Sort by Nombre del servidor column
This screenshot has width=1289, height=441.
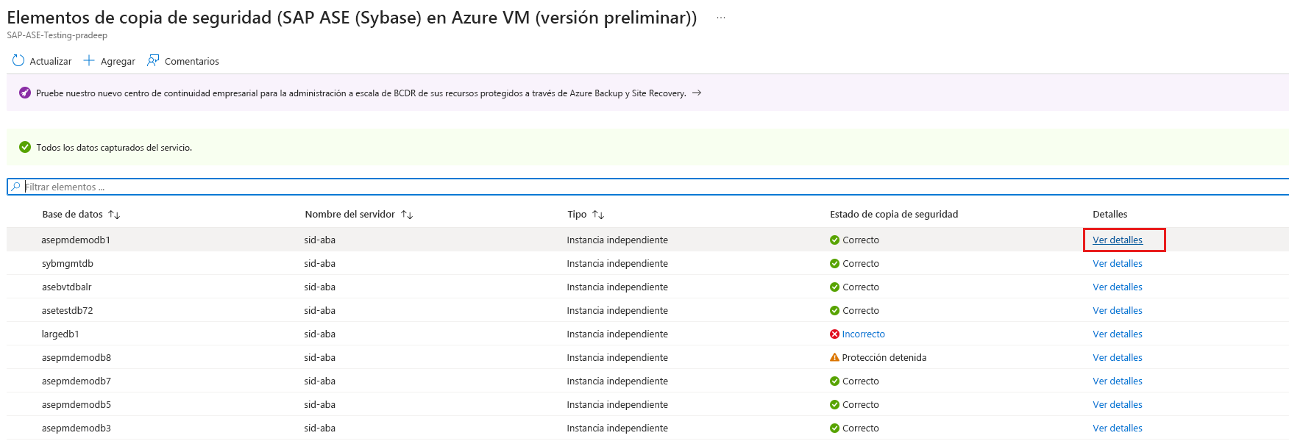tap(407, 215)
